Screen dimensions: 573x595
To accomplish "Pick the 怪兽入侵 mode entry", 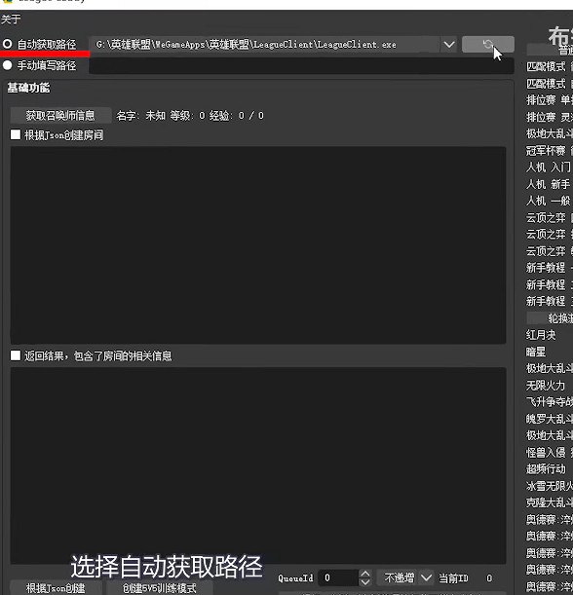I will (549, 452).
